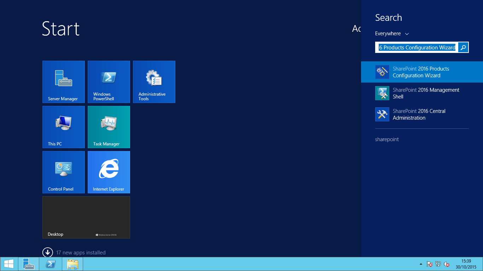Launch the Internet Explorer tile
Image resolution: width=483 pixels, height=271 pixels.
click(x=109, y=172)
